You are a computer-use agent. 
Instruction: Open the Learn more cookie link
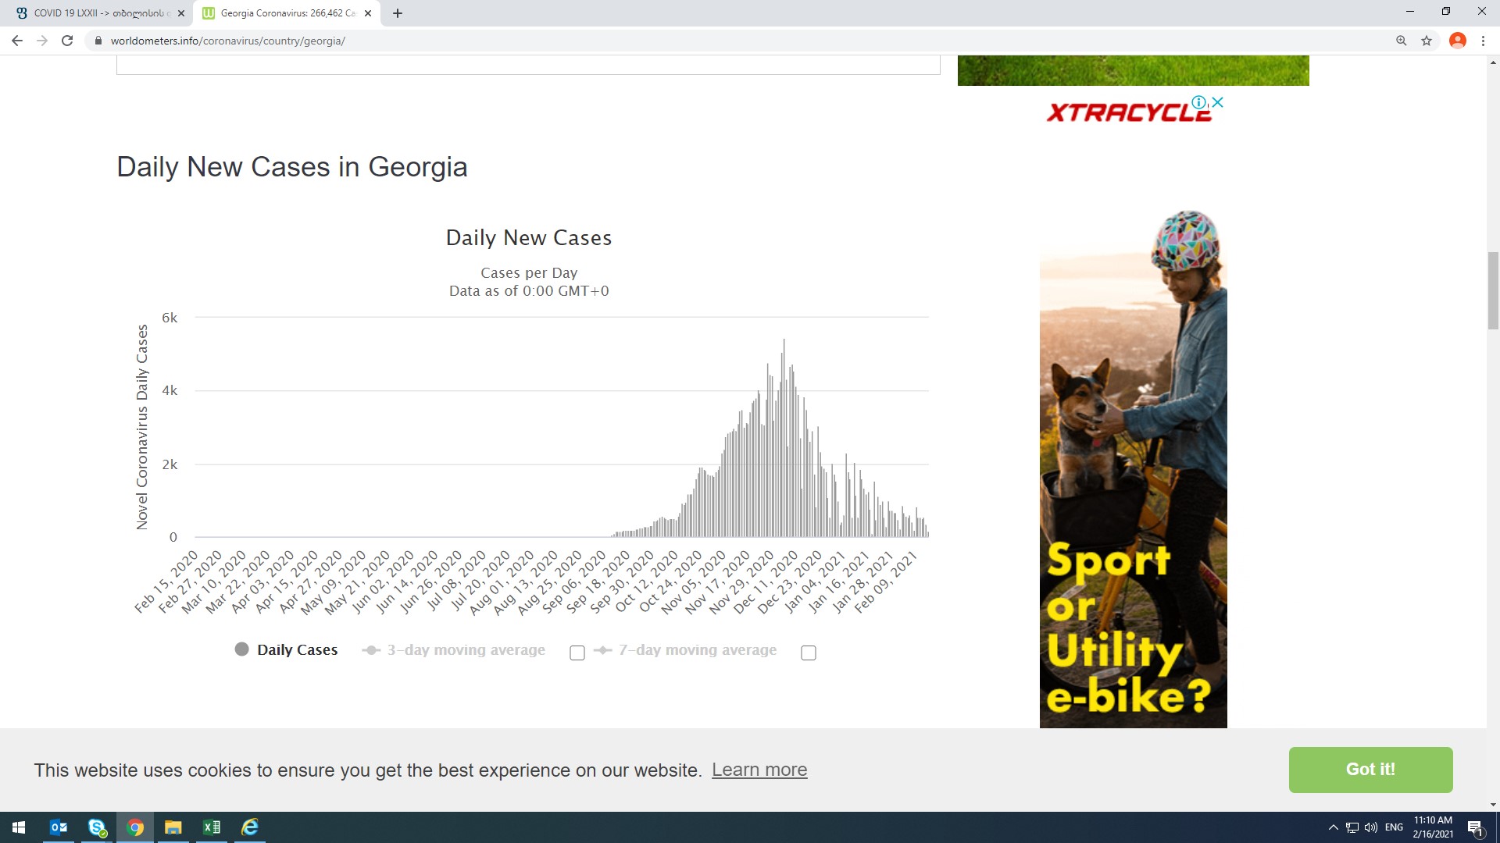(759, 770)
